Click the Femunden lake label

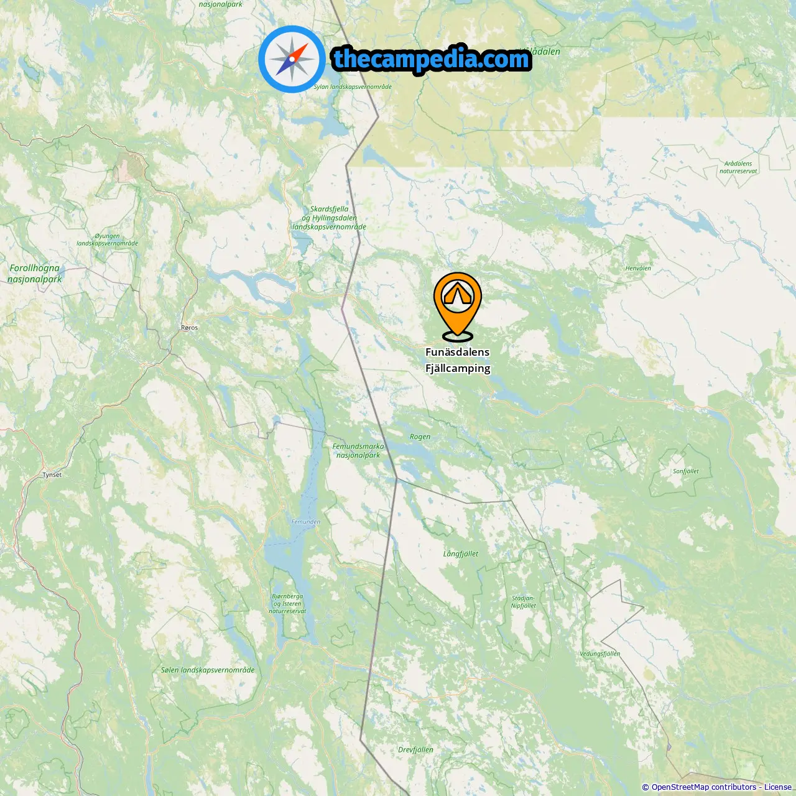(306, 522)
